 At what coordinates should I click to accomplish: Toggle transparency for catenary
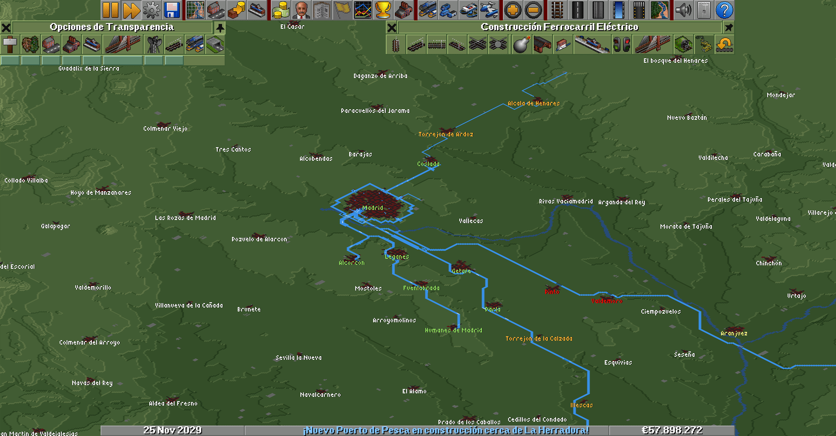pos(174,44)
